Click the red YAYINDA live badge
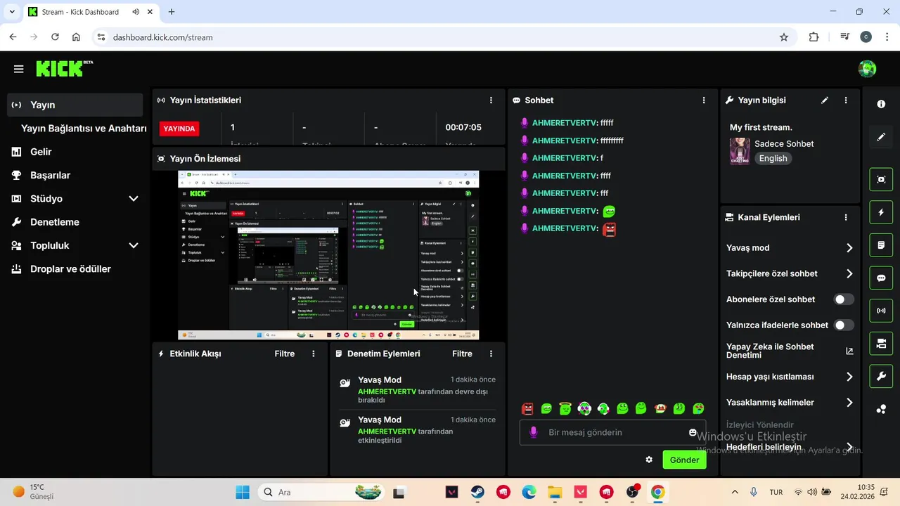 179,129
